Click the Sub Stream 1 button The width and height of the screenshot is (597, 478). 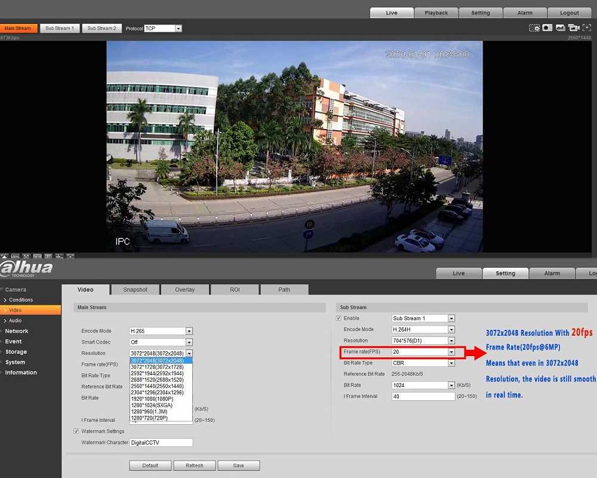pyautogui.click(x=60, y=28)
